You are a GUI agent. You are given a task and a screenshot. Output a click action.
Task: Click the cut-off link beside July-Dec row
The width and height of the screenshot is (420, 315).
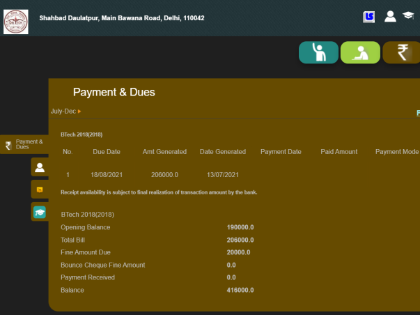(x=418, y=113)
